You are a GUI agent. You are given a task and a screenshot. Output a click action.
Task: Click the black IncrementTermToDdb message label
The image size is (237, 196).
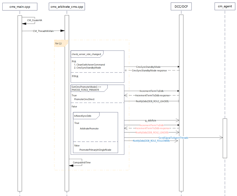[152, 91]
